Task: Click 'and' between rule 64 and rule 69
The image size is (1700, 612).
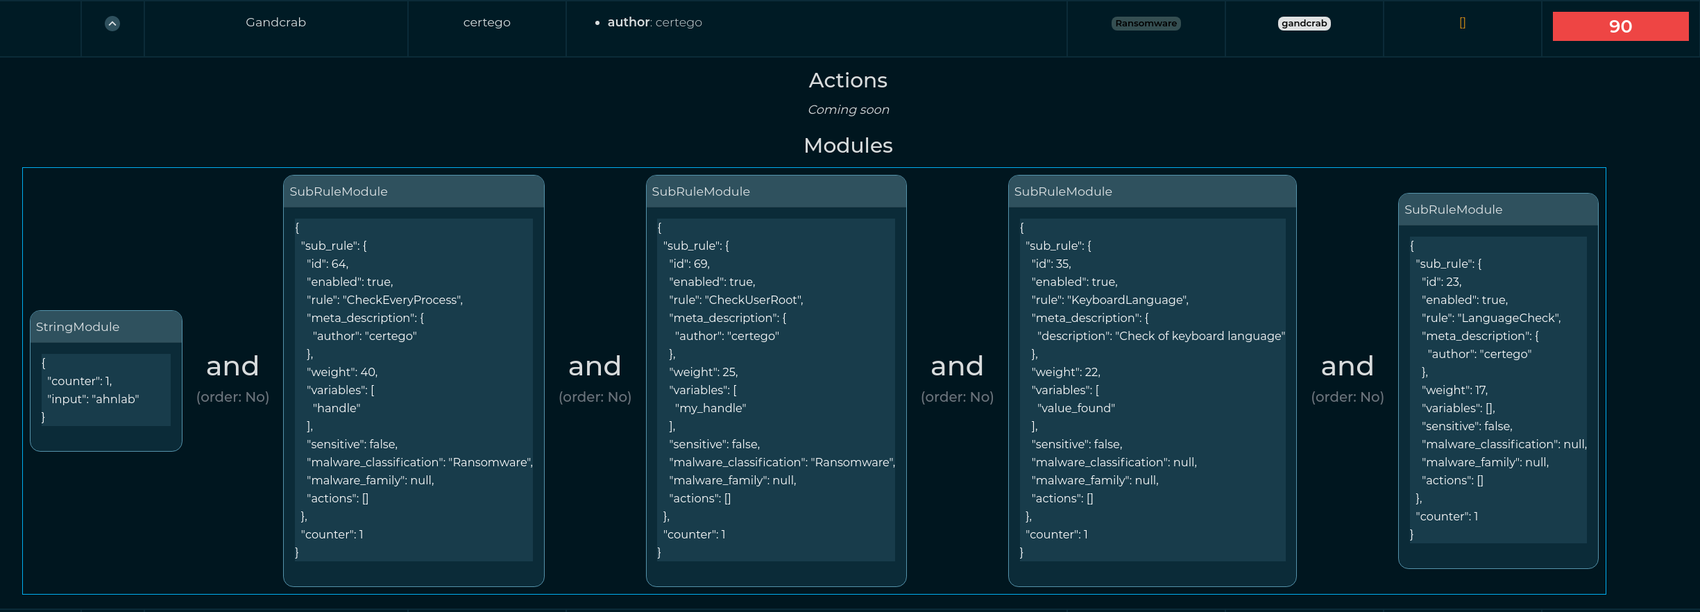Action: point(595,366)
